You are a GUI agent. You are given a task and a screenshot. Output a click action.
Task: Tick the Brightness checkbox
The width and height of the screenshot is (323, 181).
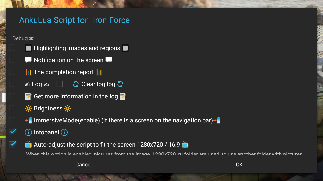(12, 108)
